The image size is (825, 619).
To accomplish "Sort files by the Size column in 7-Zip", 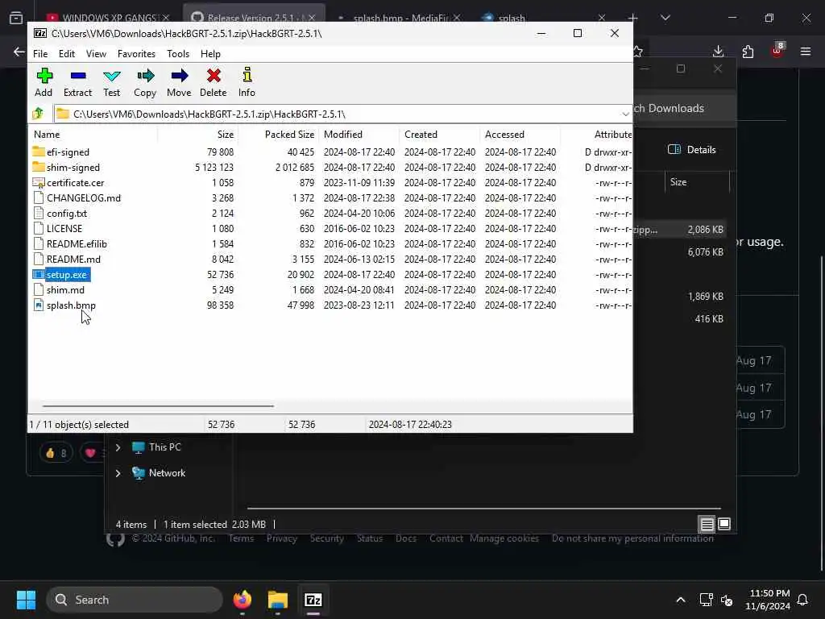I will pos(198,135).
